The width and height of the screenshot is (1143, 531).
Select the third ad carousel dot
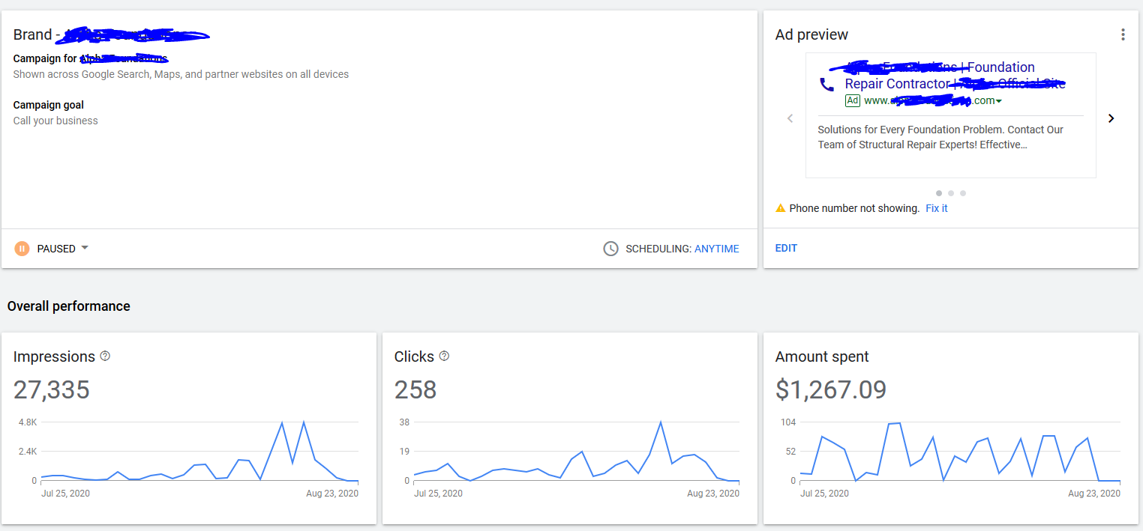pos(963,193)
